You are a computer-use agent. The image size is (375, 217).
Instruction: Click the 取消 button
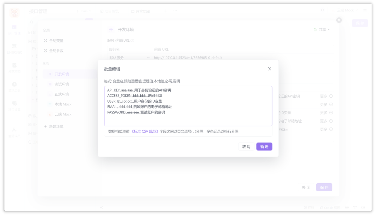point(246,147)
